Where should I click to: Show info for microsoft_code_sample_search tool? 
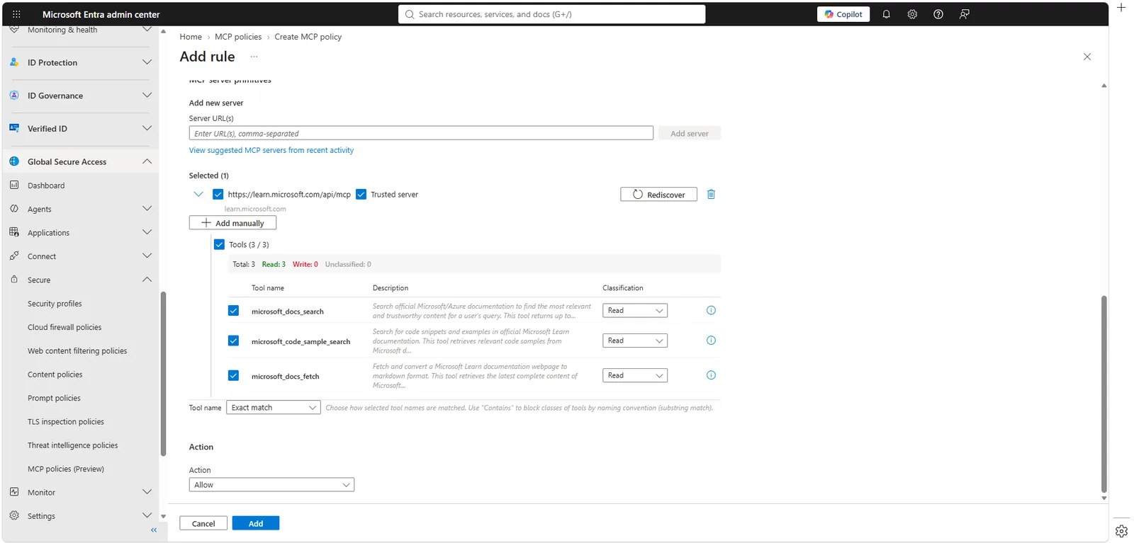711,341
